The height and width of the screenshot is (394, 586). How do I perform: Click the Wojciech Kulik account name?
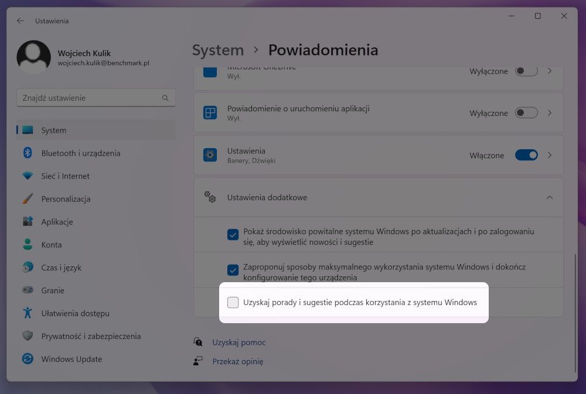pyautogui.click(x=84, y=53)
